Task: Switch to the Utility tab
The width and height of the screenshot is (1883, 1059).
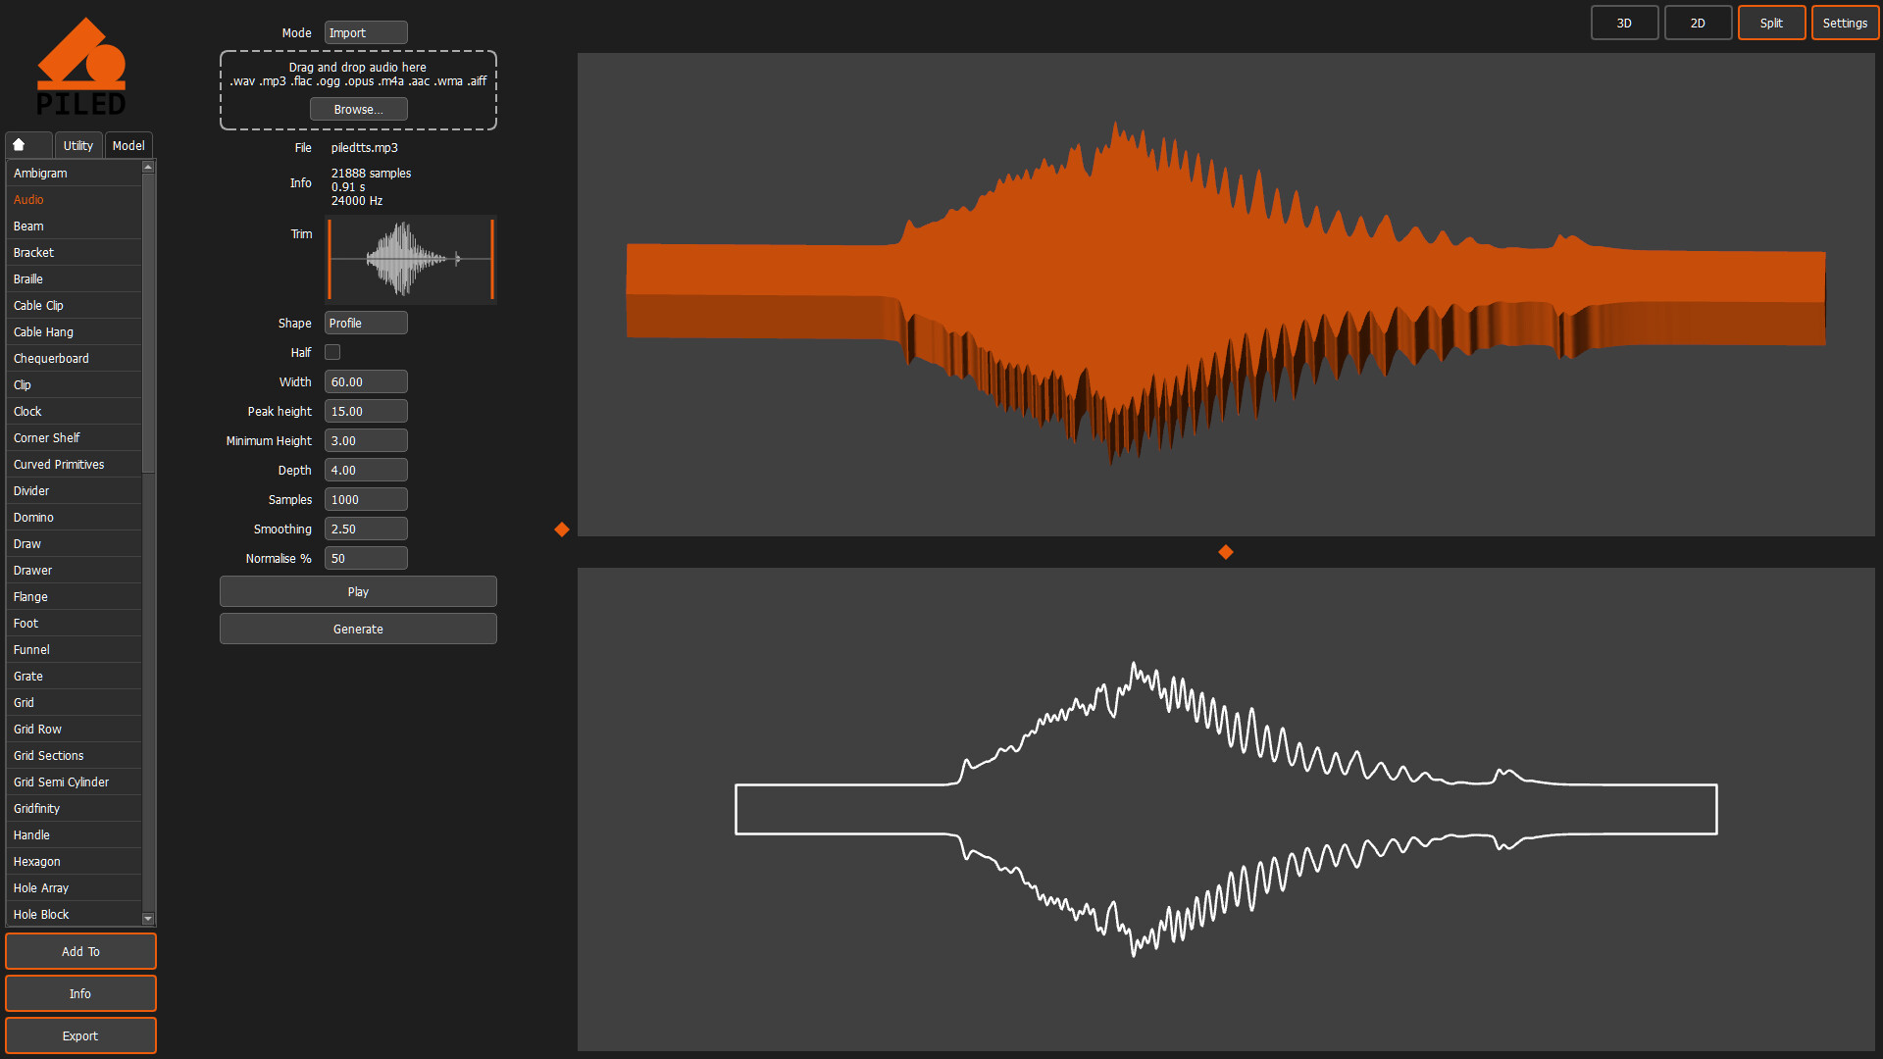Action: point(78,145)
